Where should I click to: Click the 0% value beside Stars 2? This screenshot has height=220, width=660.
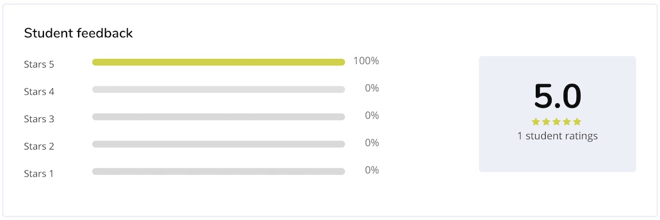pos(372,143)
